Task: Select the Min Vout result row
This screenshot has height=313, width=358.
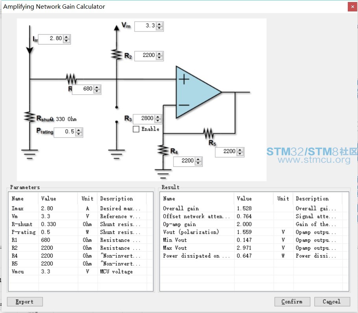Action: click(254, 240)
